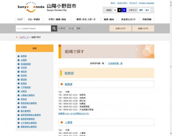Open 山陽総合事務所 in the sidebar list
This screenshot has width=172, height=136.
click(x=28, y=95)
